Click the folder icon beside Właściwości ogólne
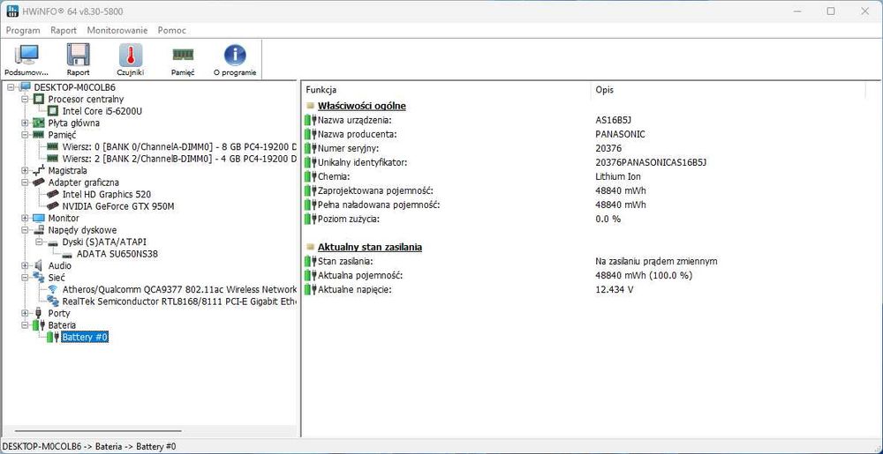883x454 pixels. (310, 106)
